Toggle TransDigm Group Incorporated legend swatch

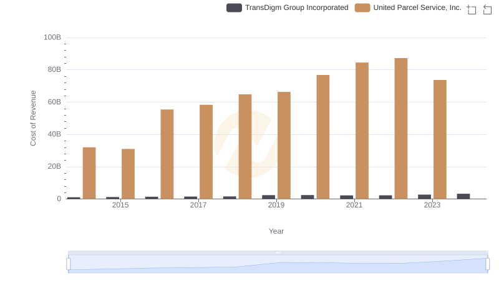(234, 7)
